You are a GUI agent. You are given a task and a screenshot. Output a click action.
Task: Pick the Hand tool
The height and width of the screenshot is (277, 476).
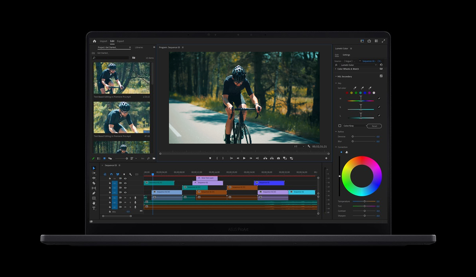(x=94, y=203)
